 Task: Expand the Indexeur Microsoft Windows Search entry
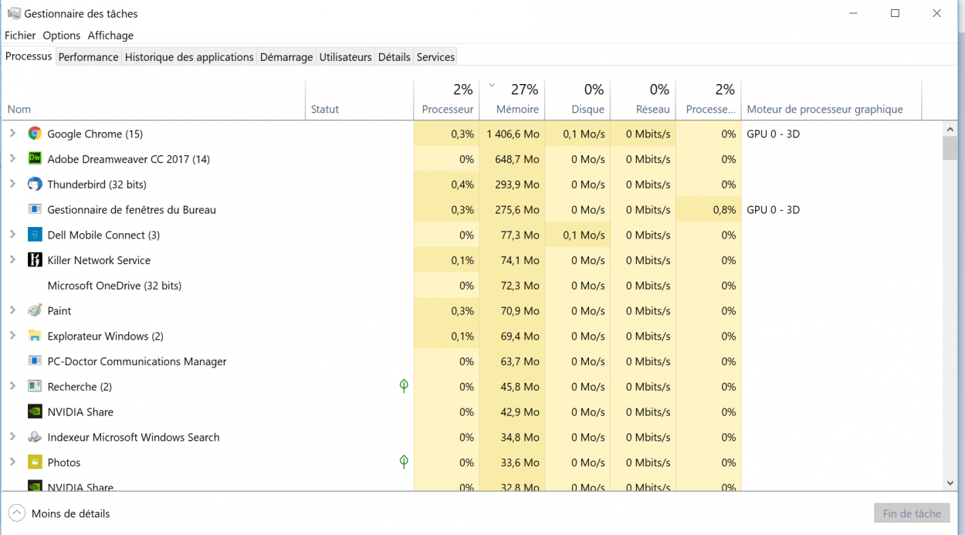tap(12, 437)
